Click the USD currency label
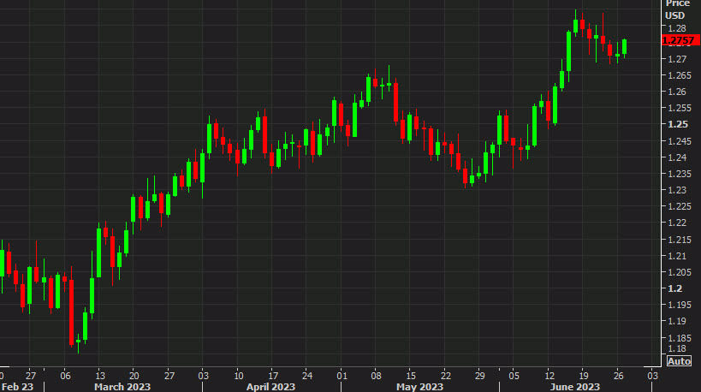 click(x=674, y=15)
